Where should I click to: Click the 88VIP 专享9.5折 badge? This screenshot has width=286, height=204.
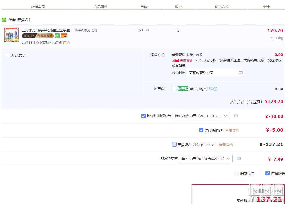[x=38, y=36]
